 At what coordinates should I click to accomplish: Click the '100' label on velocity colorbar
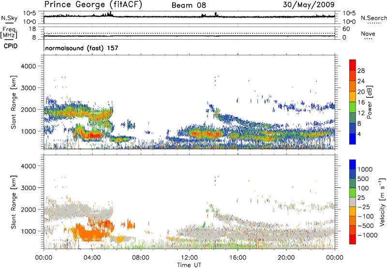pos(363,188)
